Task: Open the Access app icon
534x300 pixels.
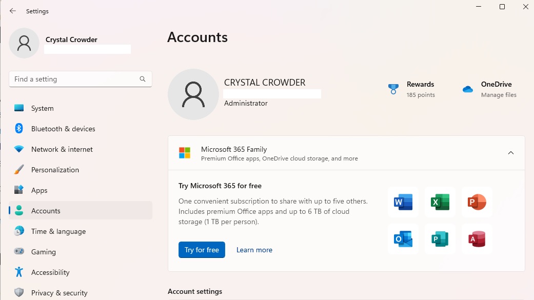Action: pos(477,239)
